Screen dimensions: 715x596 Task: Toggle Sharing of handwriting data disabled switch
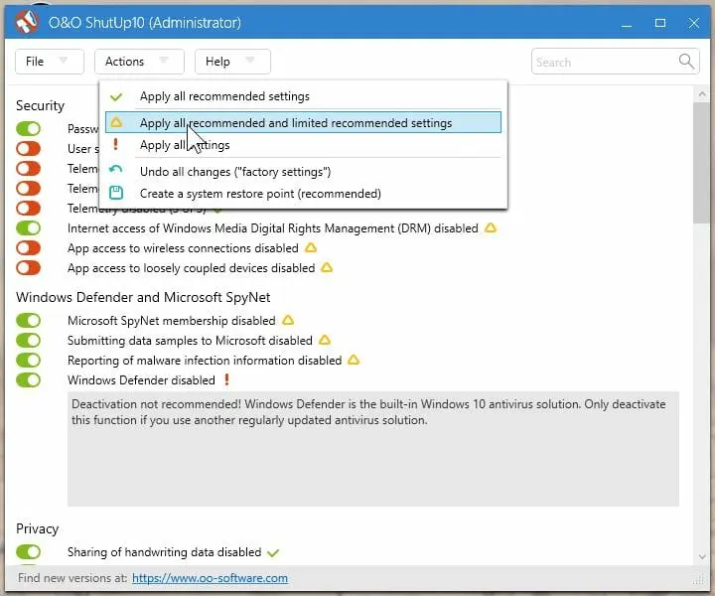point(29,552)
